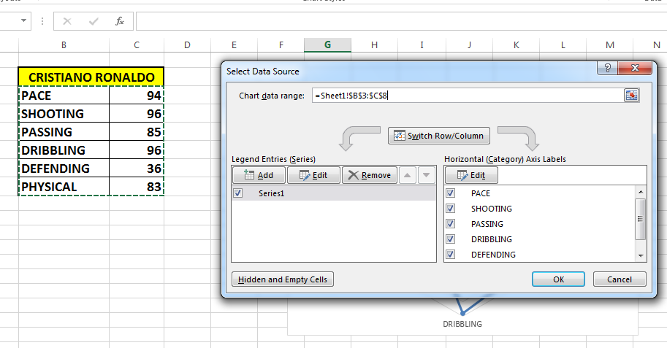The width and height of the screenshot is (667, 348).
Task: Click the PACE cell in spreadsheet
Action: click(64, 96)
